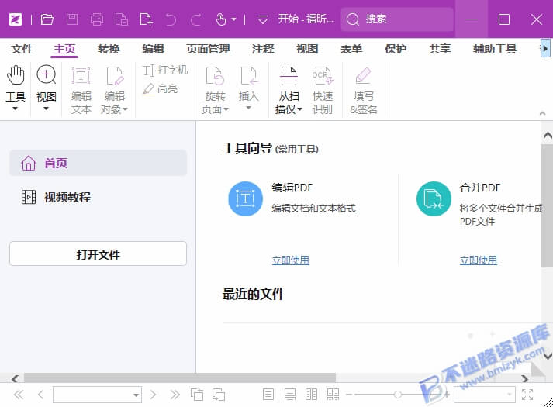Click the zoom slider handle
This screenshot has width=553, height=407.
point(397,395)
